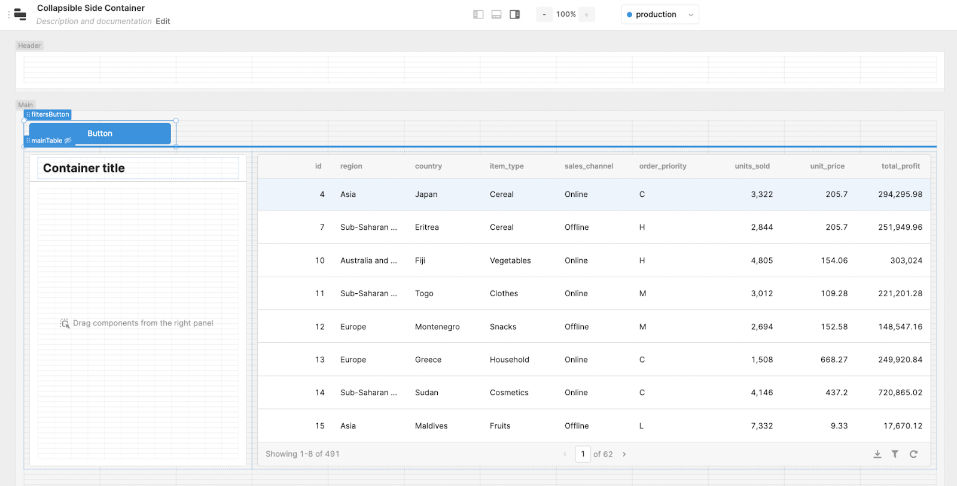Refresh the table data

(x=913, y=454)
